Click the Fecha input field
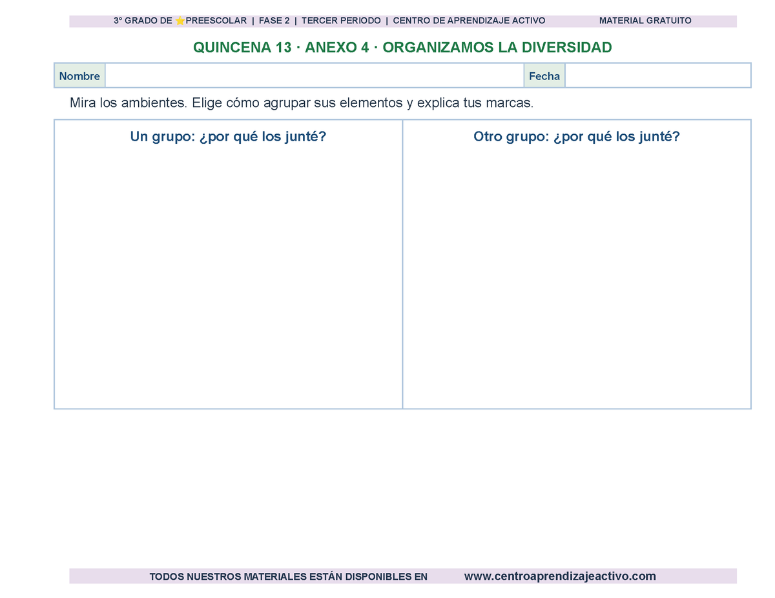This screenshot has width=775, height=598. coord(657,75)
